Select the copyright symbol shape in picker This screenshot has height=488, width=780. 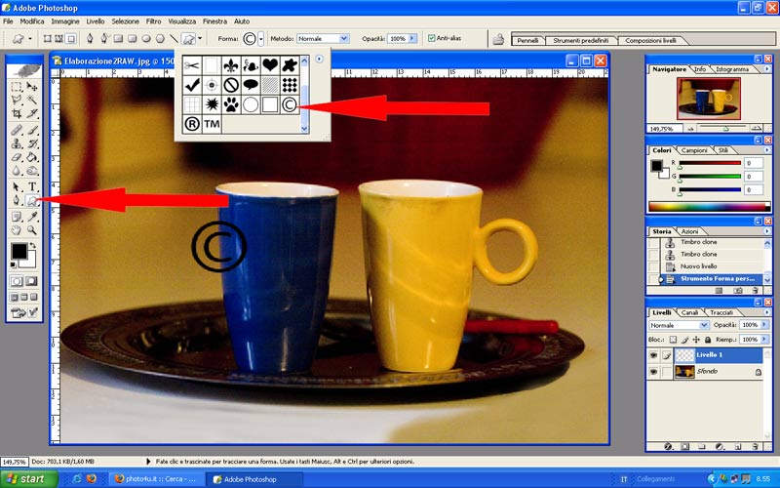click(x=289, y=104)
